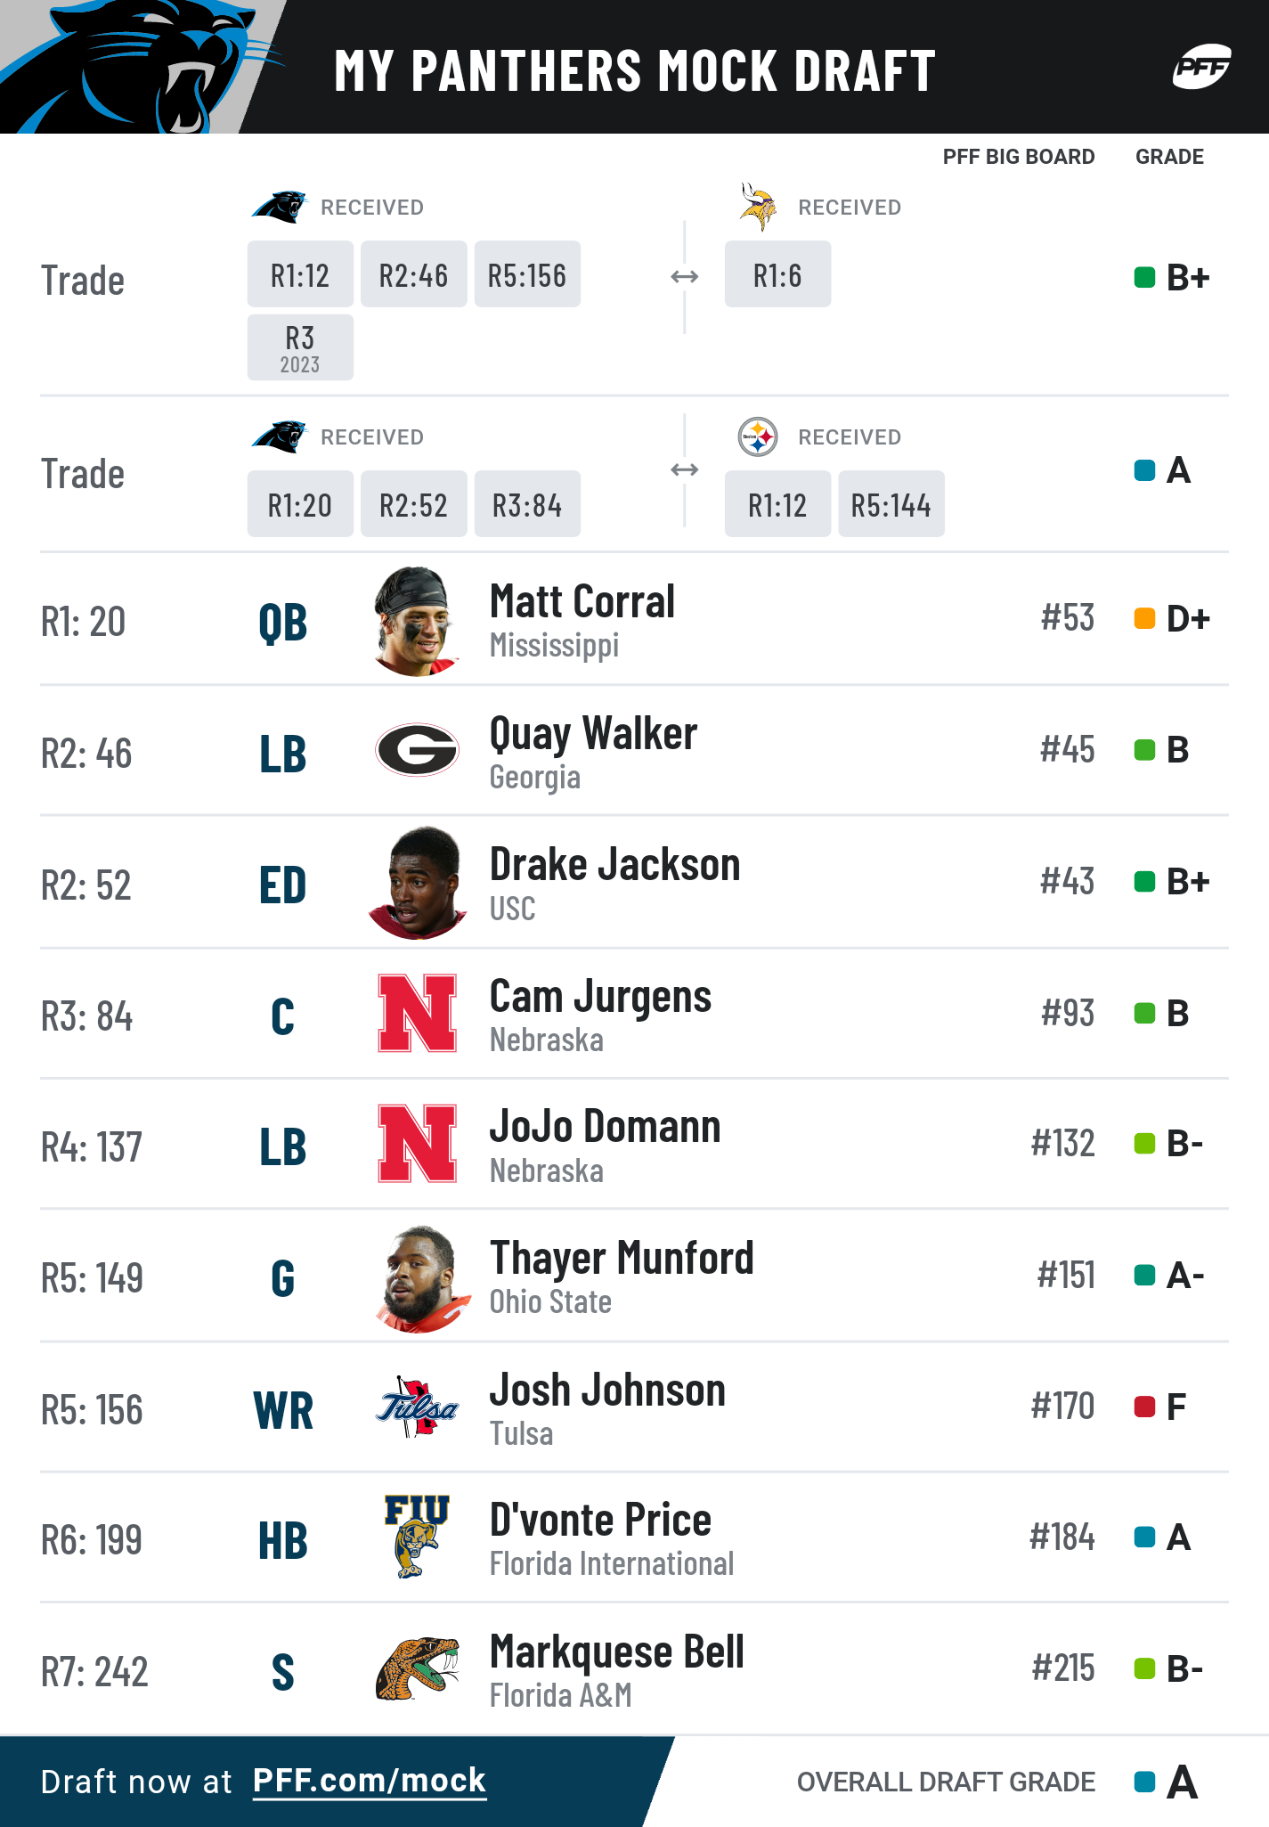Open the PFF.com/mock link
The width and height of the screenshot is (1269, 1827).
coord(370,1780)
